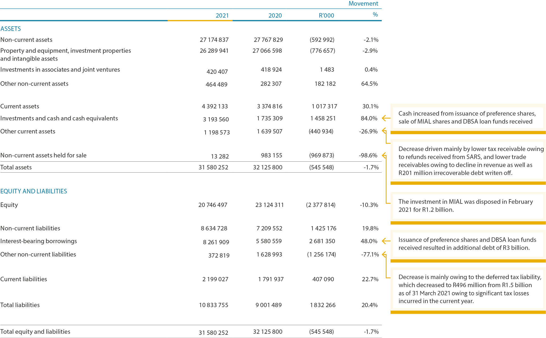The width and height of the screenshot is (546, 338).
Task: Click the cash increase callout note
Action: click(468, 117)
